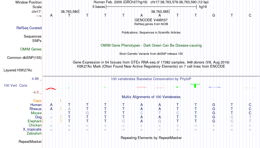Screen dimensions: 260x148
Task: Click the orange 'Gaps' label
Action: (x=37, y=101)
